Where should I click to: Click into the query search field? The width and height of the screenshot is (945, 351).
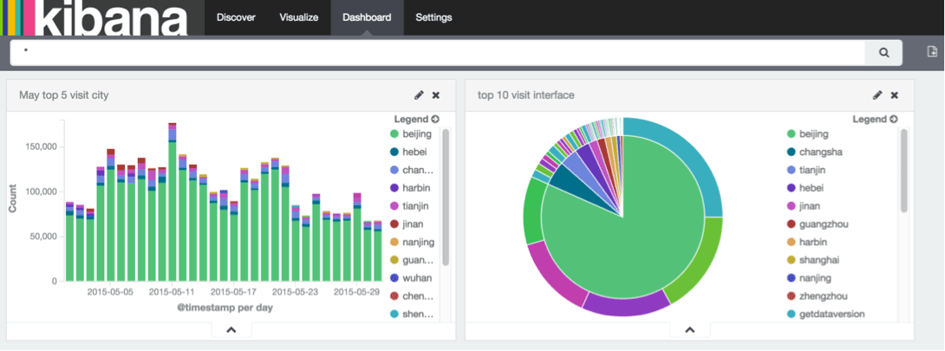(438, 52)
